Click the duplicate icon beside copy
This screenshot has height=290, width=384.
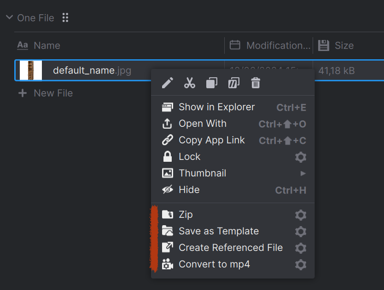[233, 83]
